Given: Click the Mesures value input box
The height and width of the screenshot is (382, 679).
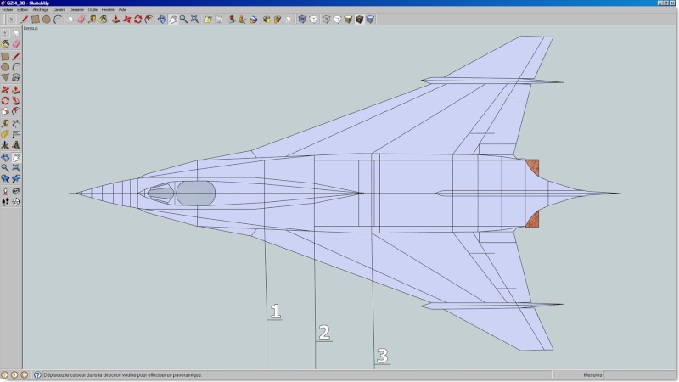Looking at the screenshot, I should pos(639,375).
